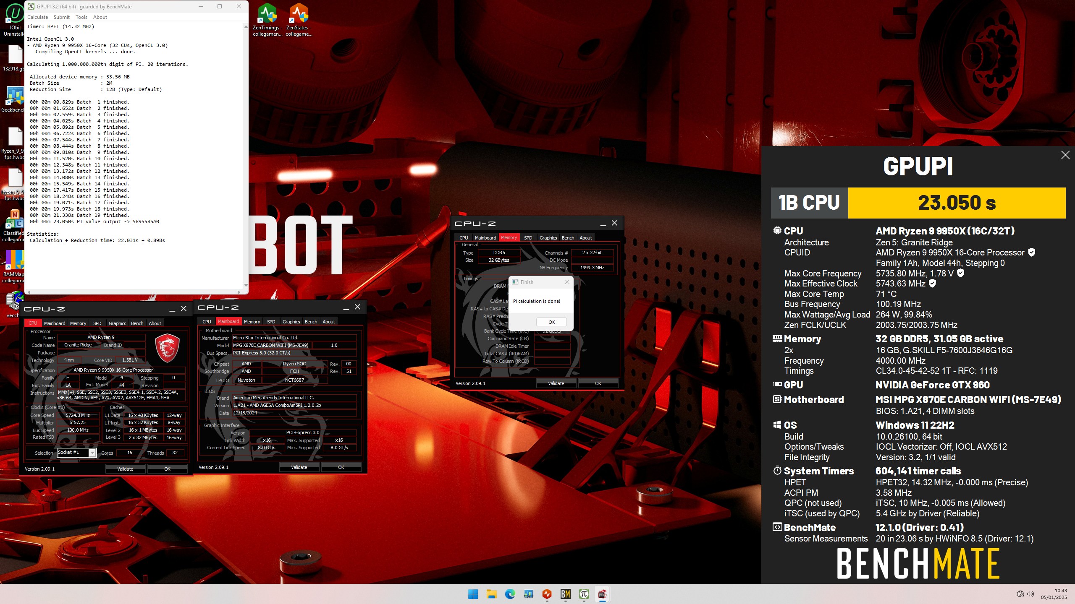Click the G.SKILL F5-7600J3646G16G memory text
Screen dimensions: 1075x604
[x=944, y=350]
